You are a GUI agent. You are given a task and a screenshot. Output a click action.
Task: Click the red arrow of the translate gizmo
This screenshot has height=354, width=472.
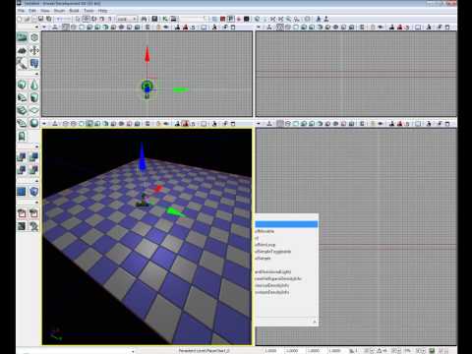point(147,55)
